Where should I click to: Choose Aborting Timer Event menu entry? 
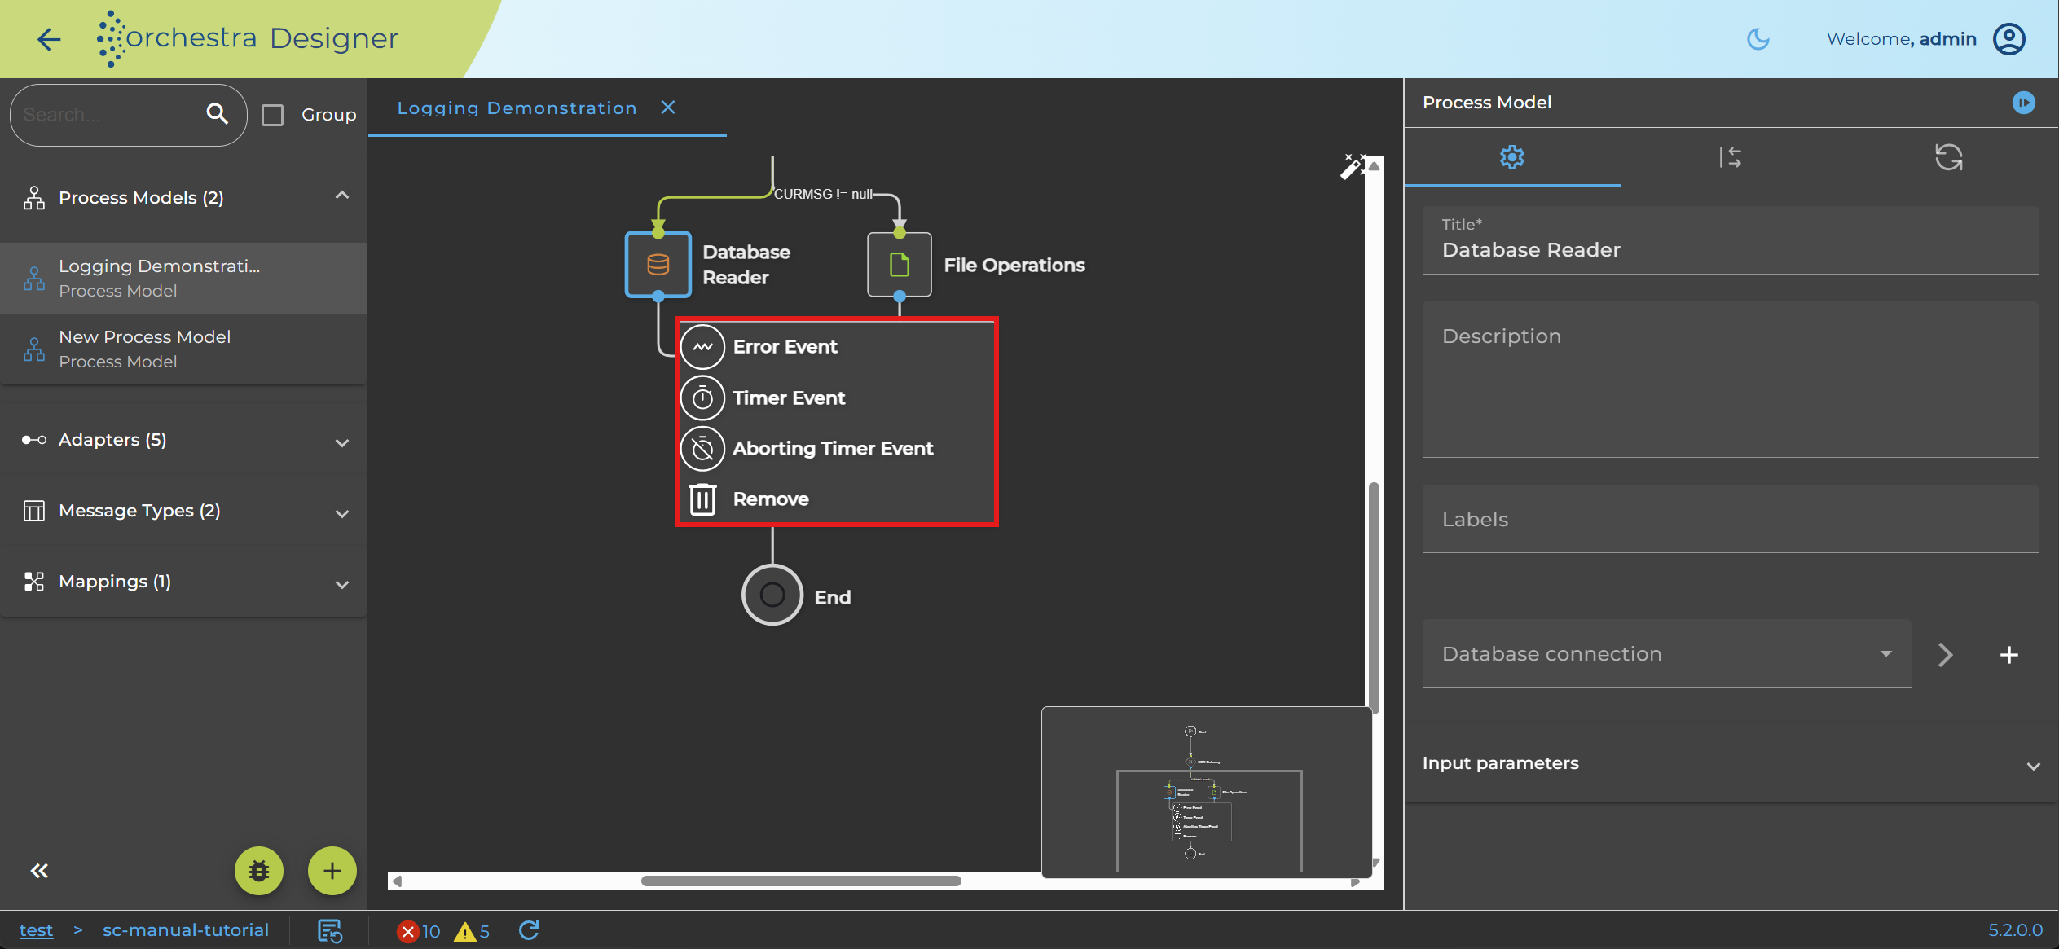click(x=837, y=449)
